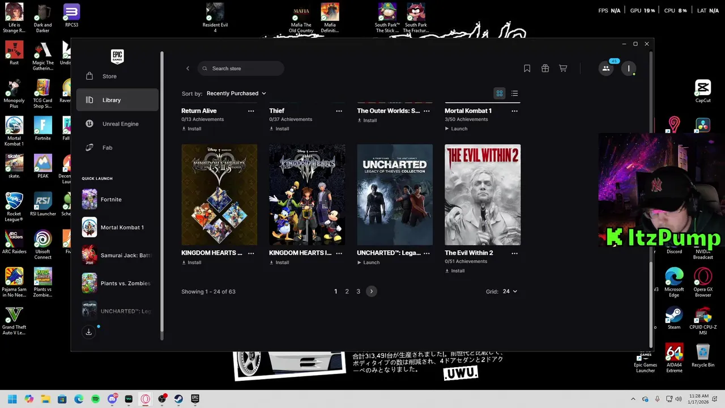Go to library page 2
The width and height of the screenshot is (725, 408).
(347, 291)
